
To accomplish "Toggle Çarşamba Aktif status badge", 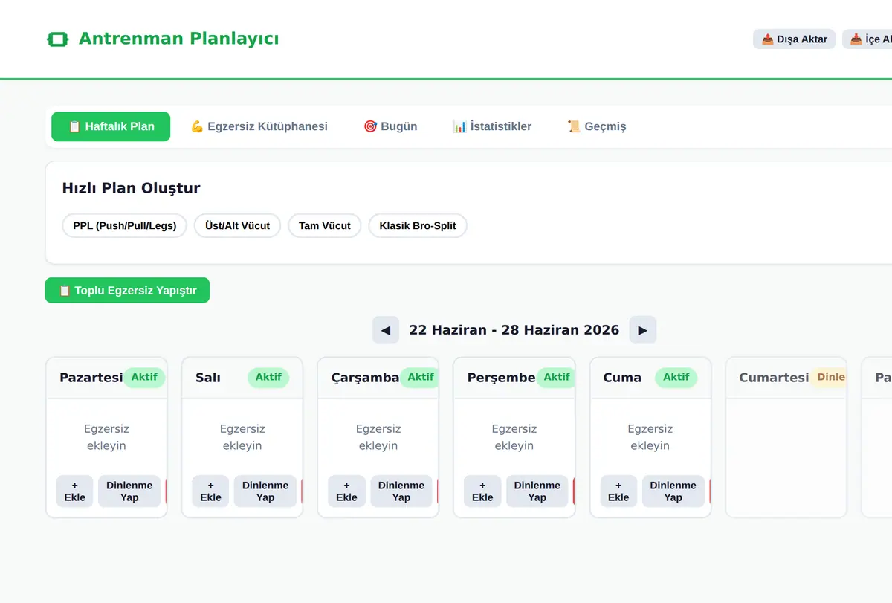I will tap(419, 377).
